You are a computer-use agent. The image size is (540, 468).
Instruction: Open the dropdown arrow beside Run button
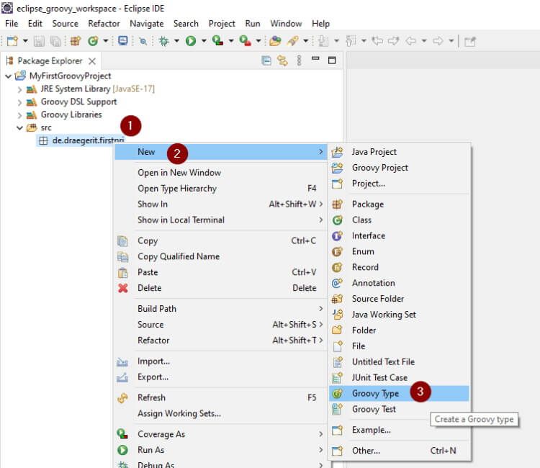204,41
